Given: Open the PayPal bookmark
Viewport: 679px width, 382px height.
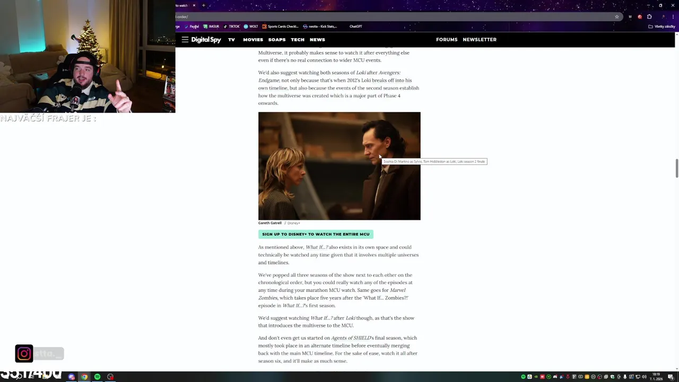Looking at the screenshot, I should coord(191,27).
